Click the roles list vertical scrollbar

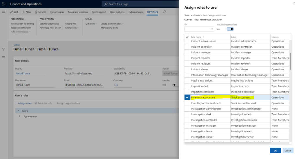[290, 61]
